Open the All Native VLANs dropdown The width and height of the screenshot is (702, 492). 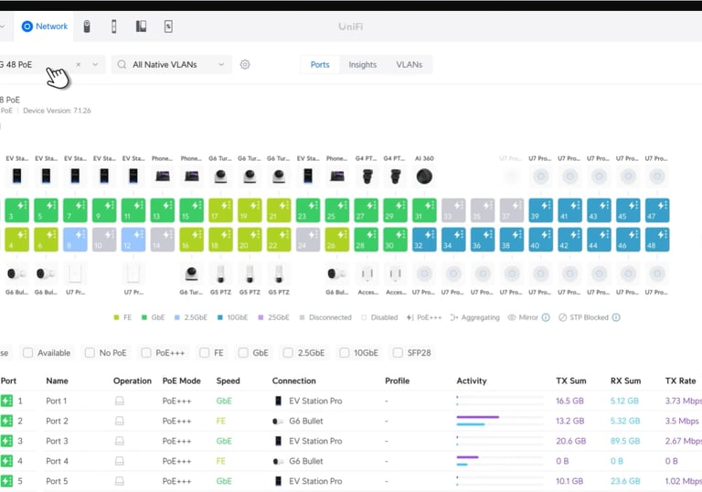172,65
